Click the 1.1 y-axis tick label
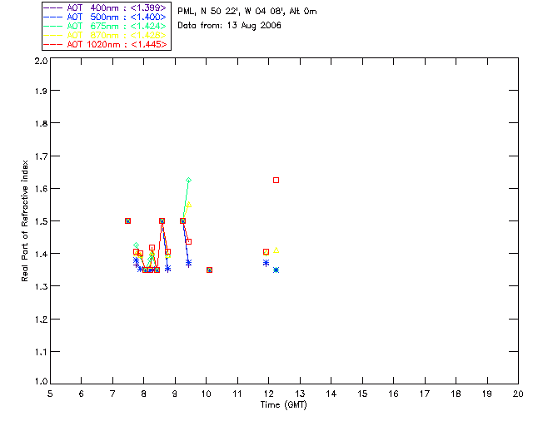Viewport: 533px width, 426px height. point(41,352)
